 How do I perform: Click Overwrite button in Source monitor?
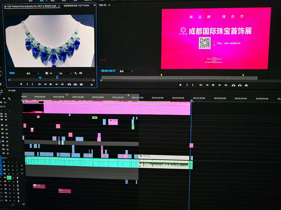75,84
